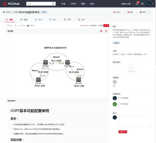Image resolution: width=156 pixels, height=143 pixels.
Task: Open 工作台 in top navigation
Action: 73,4
